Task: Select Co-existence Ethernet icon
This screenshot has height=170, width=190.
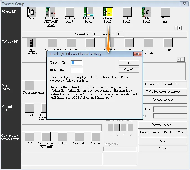Action: pos(96,137)
